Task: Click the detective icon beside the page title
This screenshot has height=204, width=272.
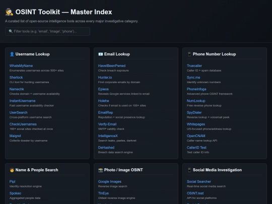Action: click(9, 12)
